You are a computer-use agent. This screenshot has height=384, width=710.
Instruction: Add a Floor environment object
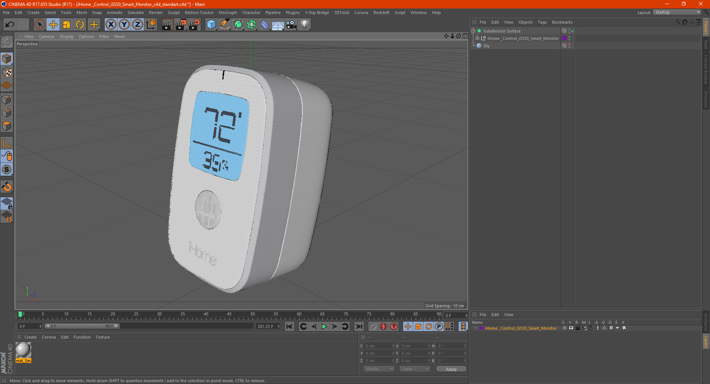click(278, 25)
